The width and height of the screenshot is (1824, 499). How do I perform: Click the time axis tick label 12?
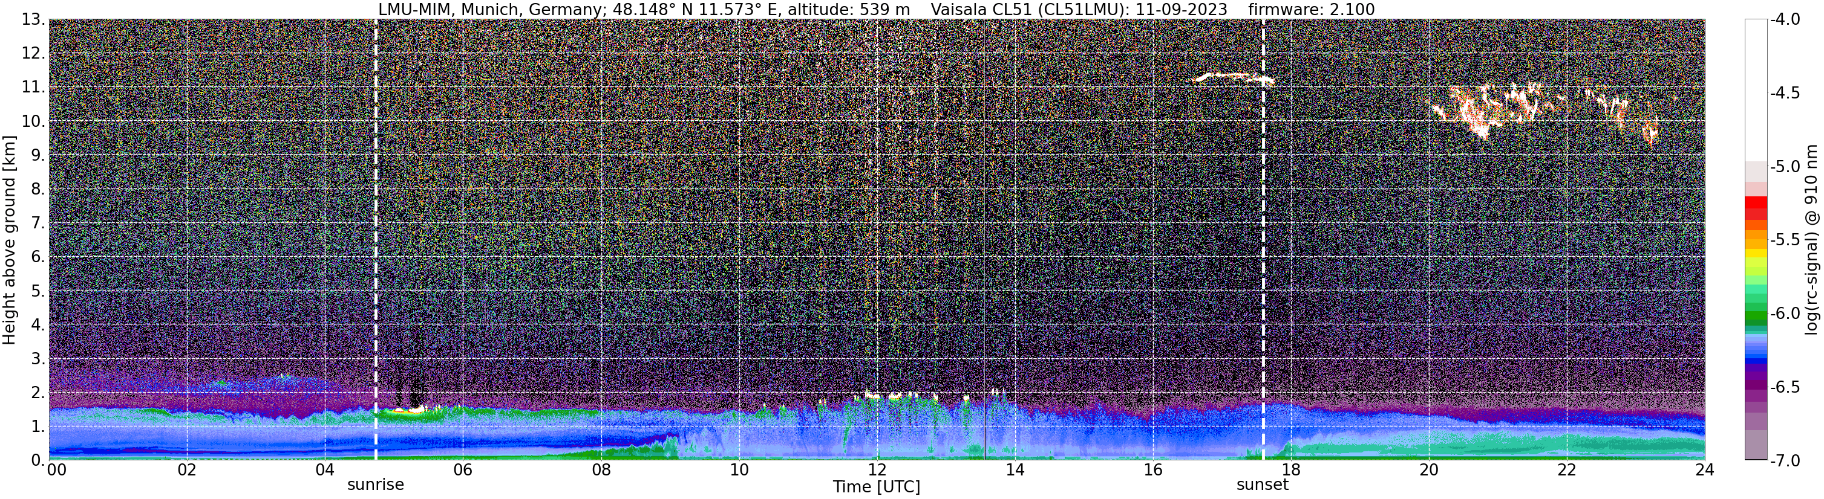click(x=877, y=470)
